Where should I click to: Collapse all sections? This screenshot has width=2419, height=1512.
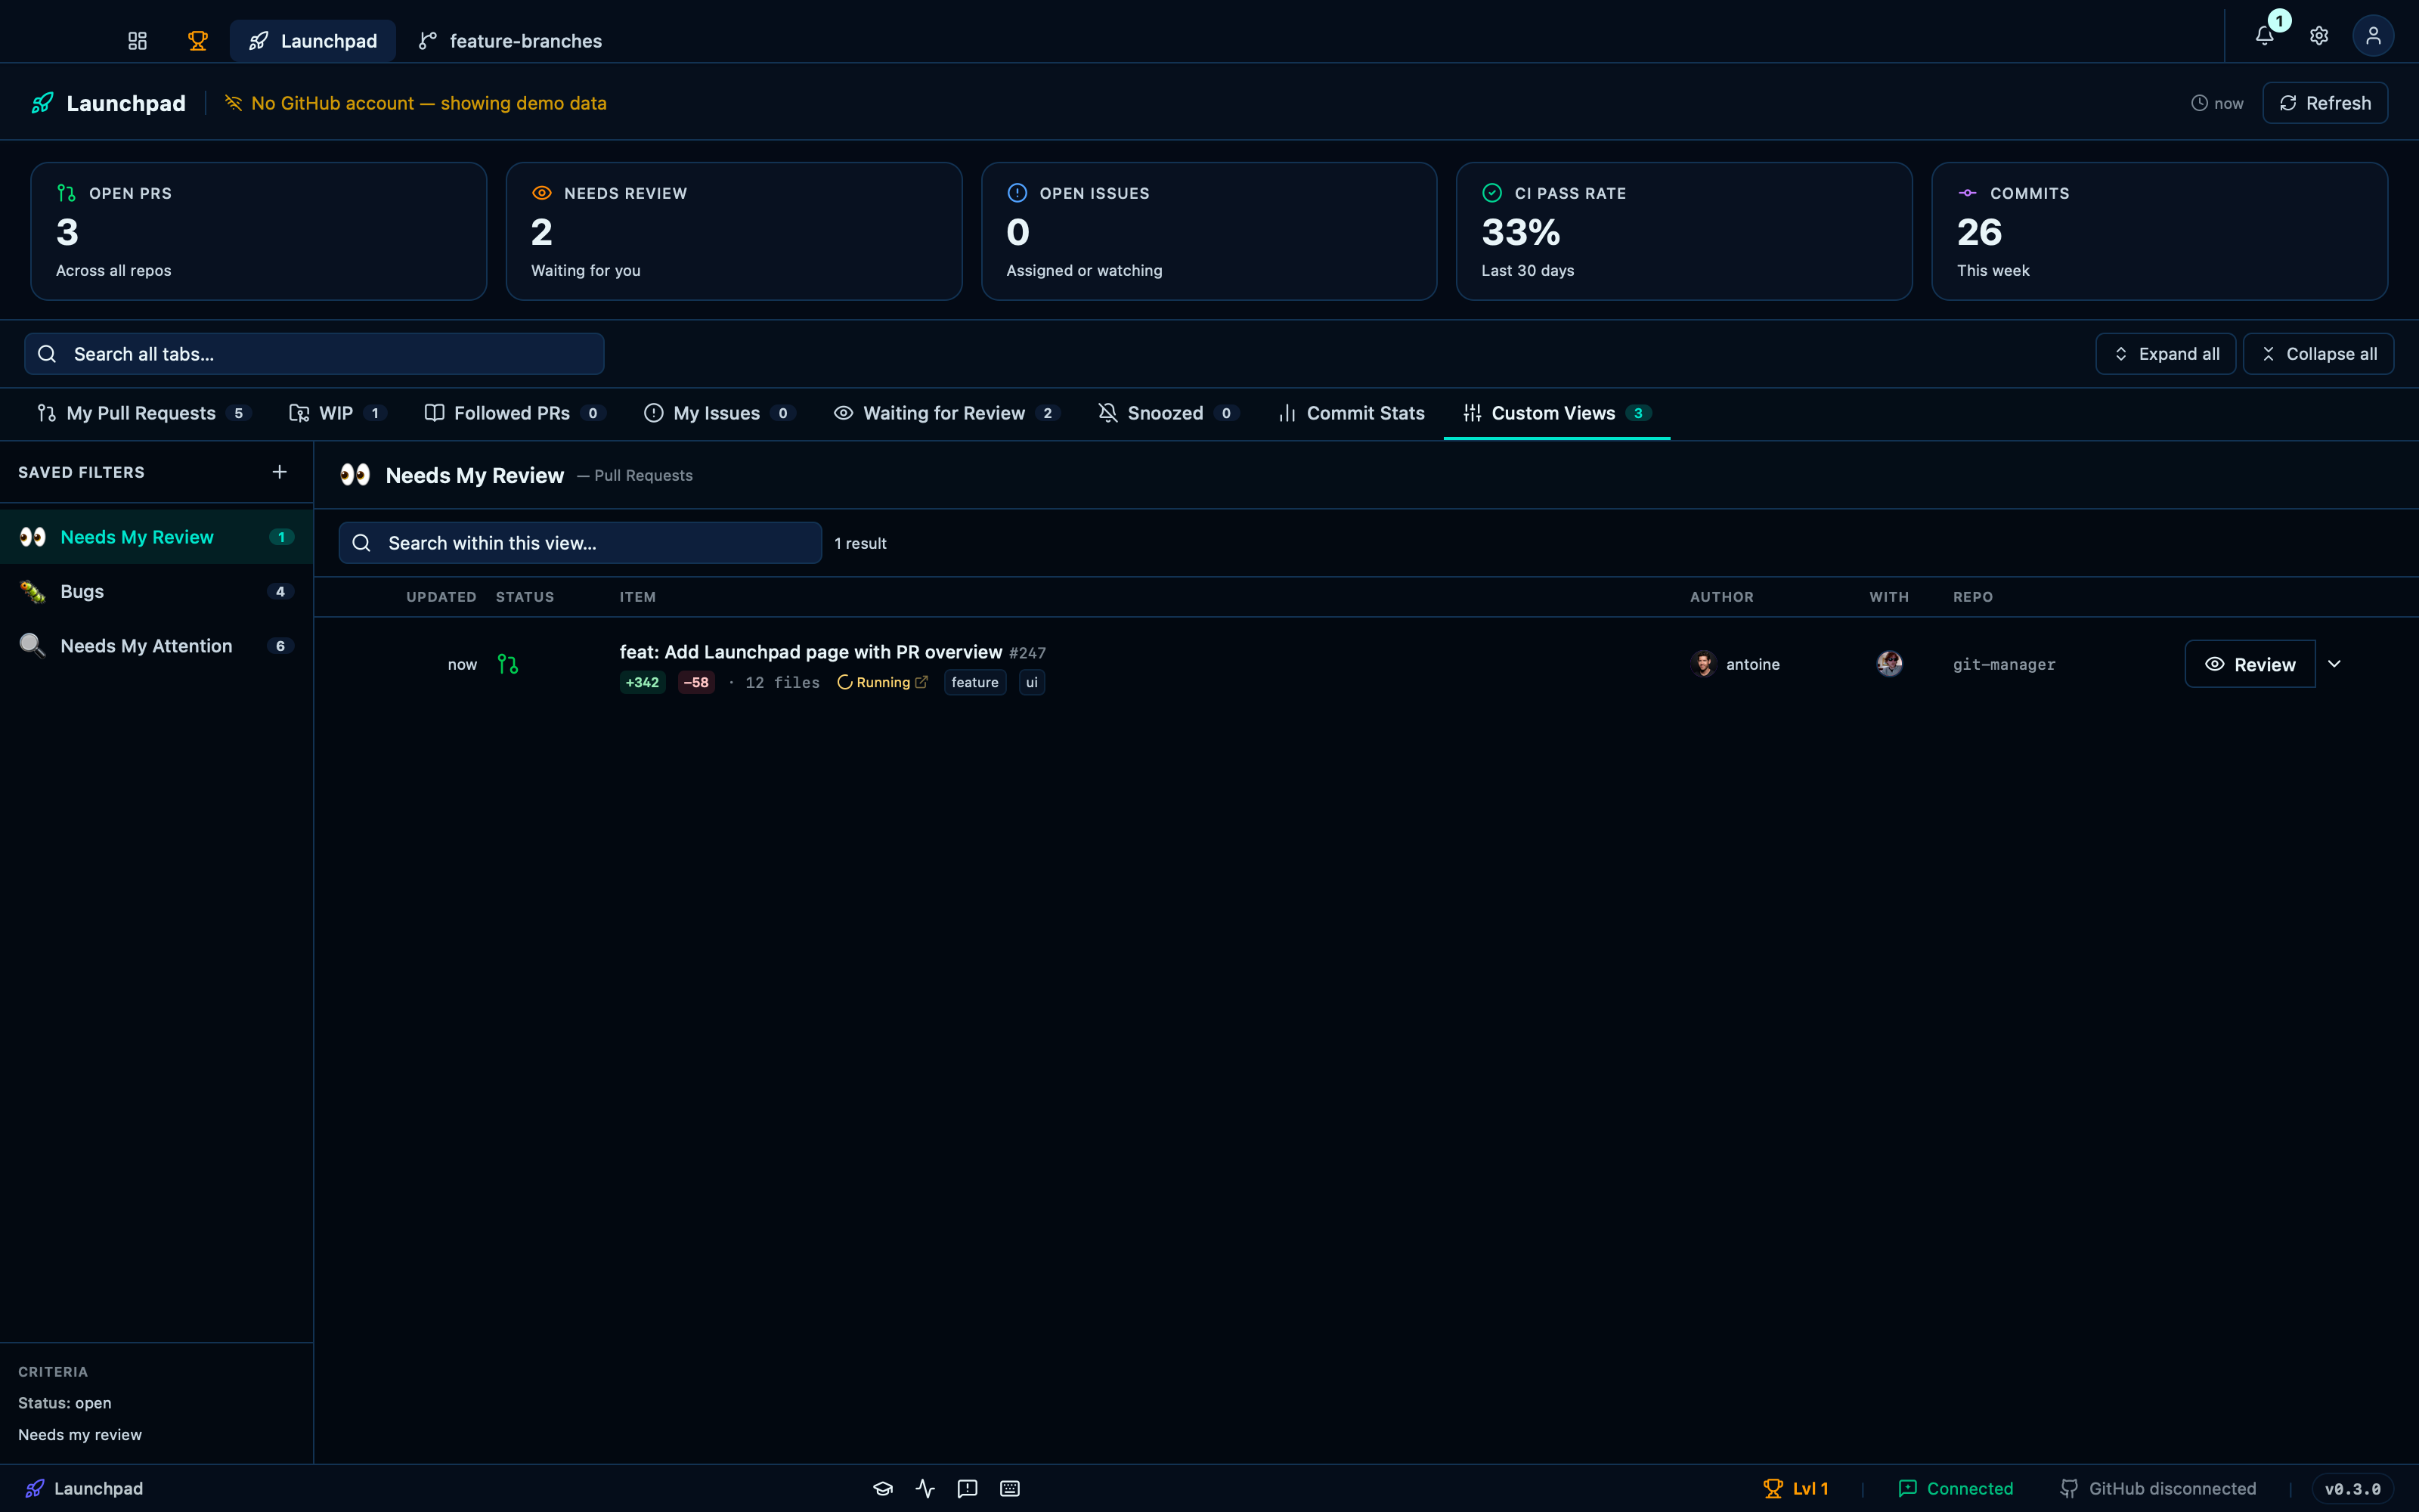pyautogui.click(x=2318, y=354)
